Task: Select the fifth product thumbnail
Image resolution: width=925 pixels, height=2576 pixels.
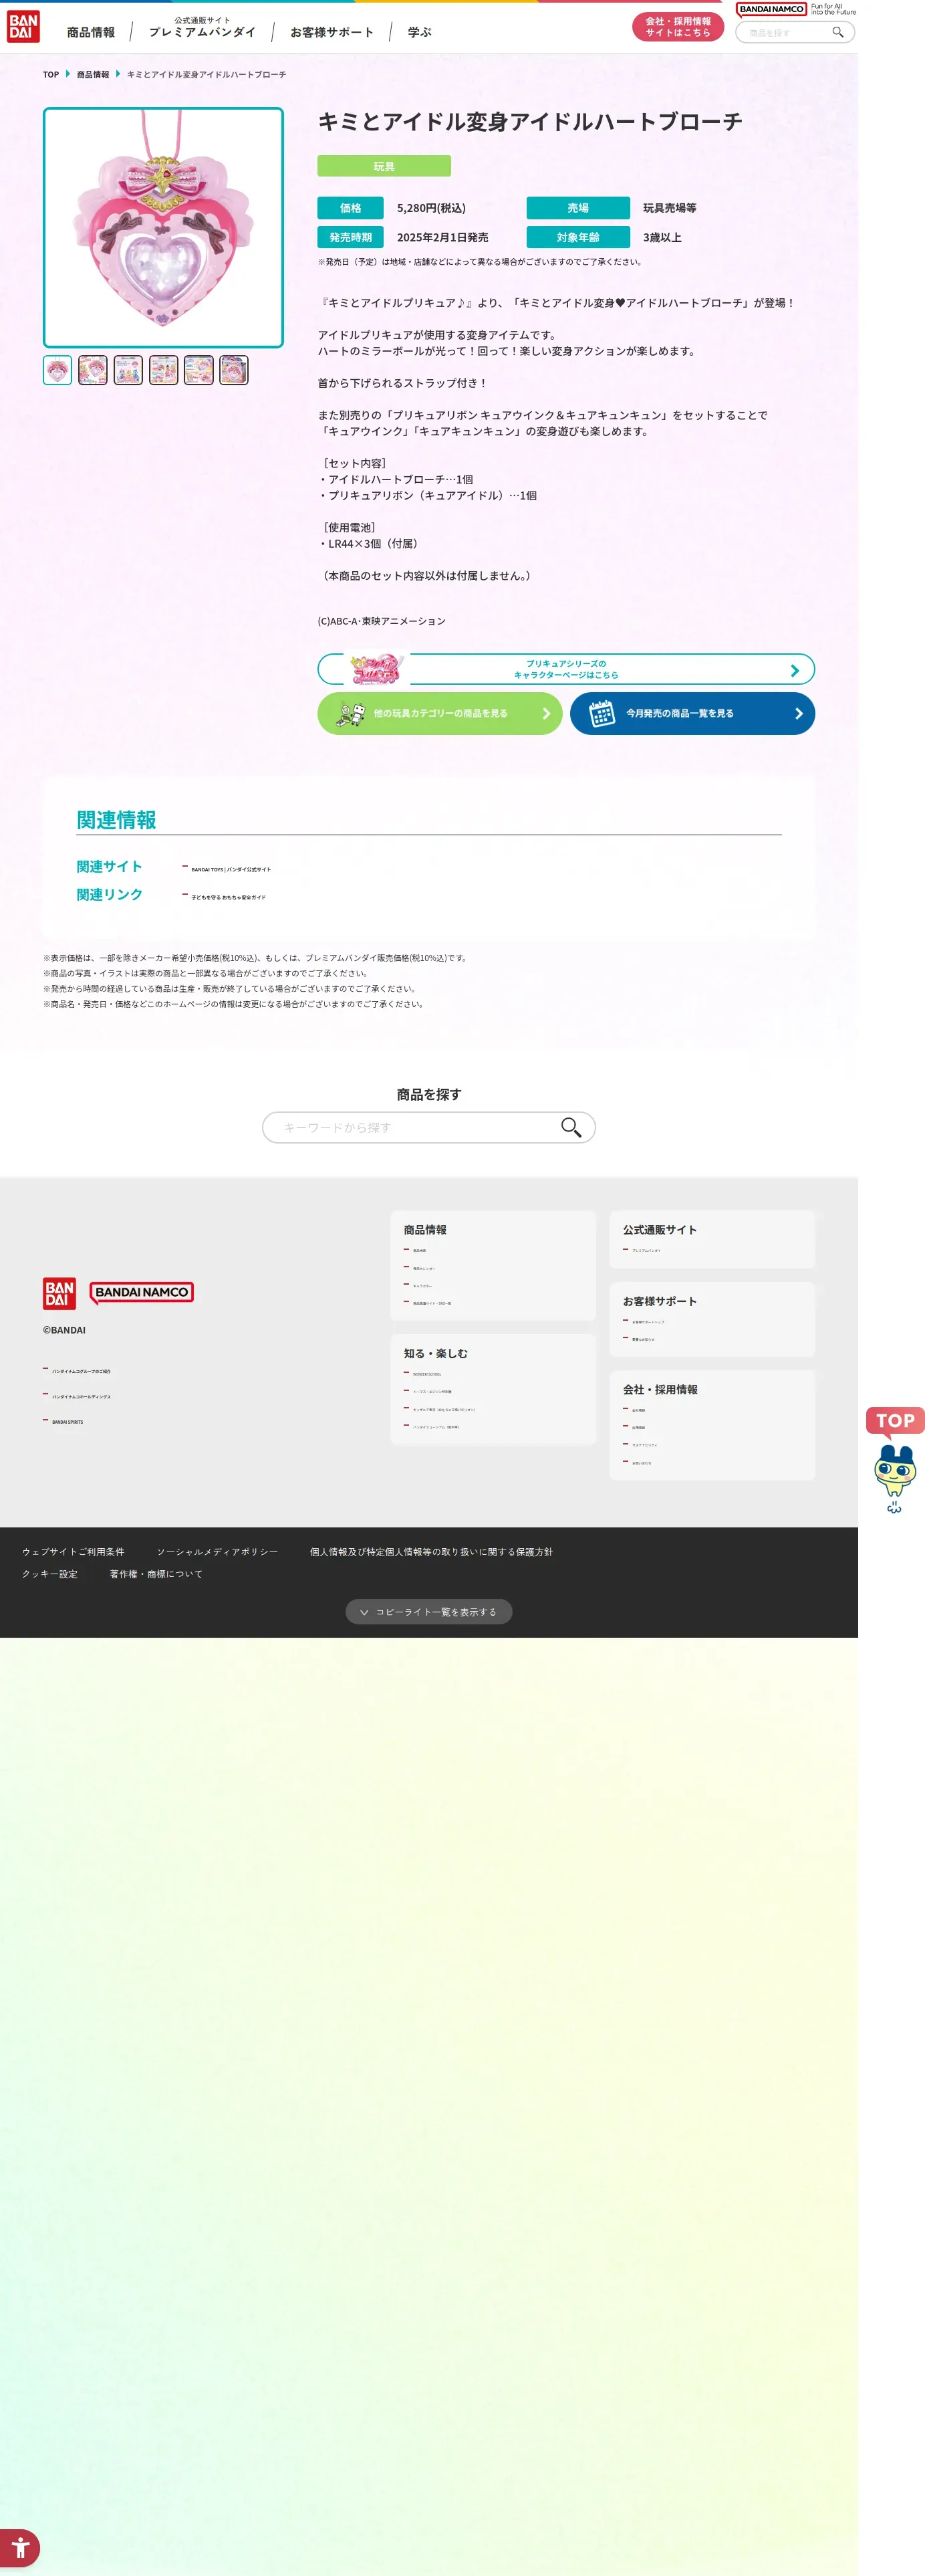Action: pos(199,370)
